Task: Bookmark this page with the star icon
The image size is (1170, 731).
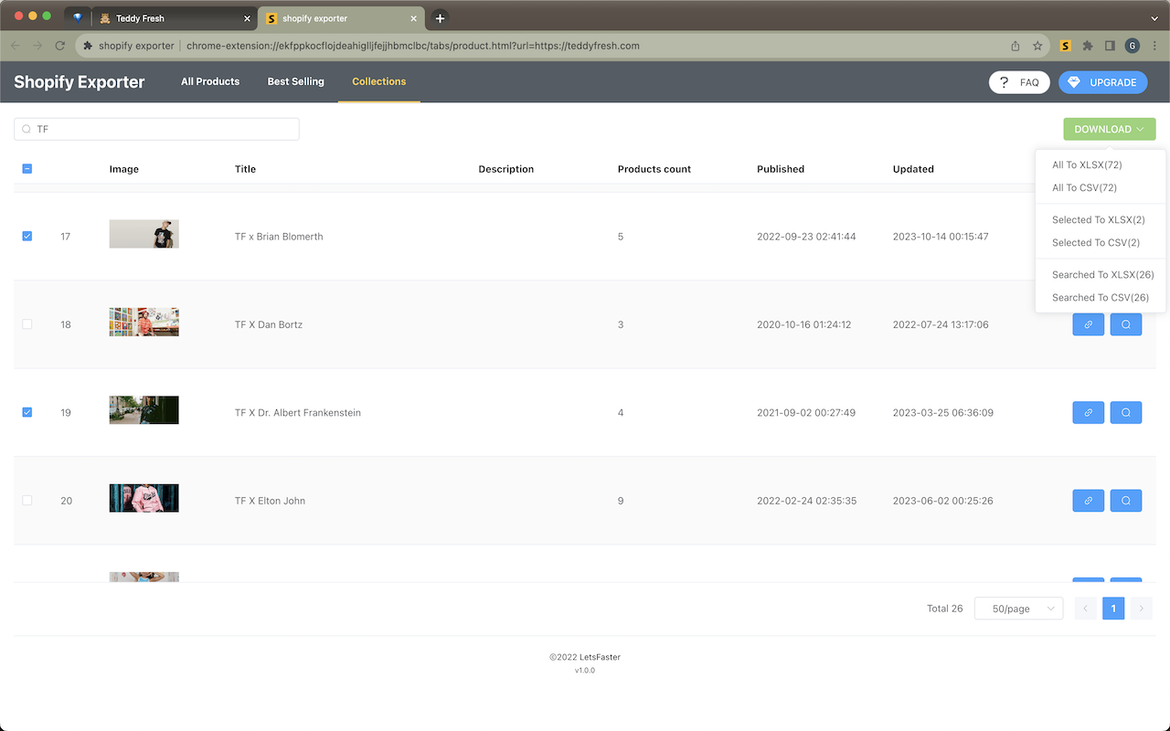Action: pos(1037,46)
